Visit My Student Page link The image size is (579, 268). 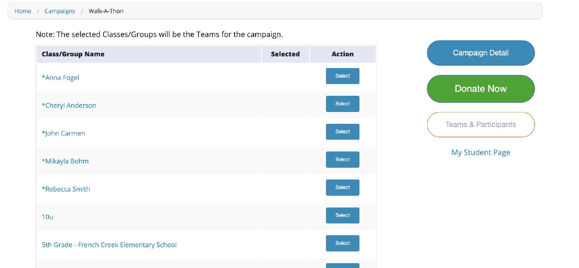[481, 152]
